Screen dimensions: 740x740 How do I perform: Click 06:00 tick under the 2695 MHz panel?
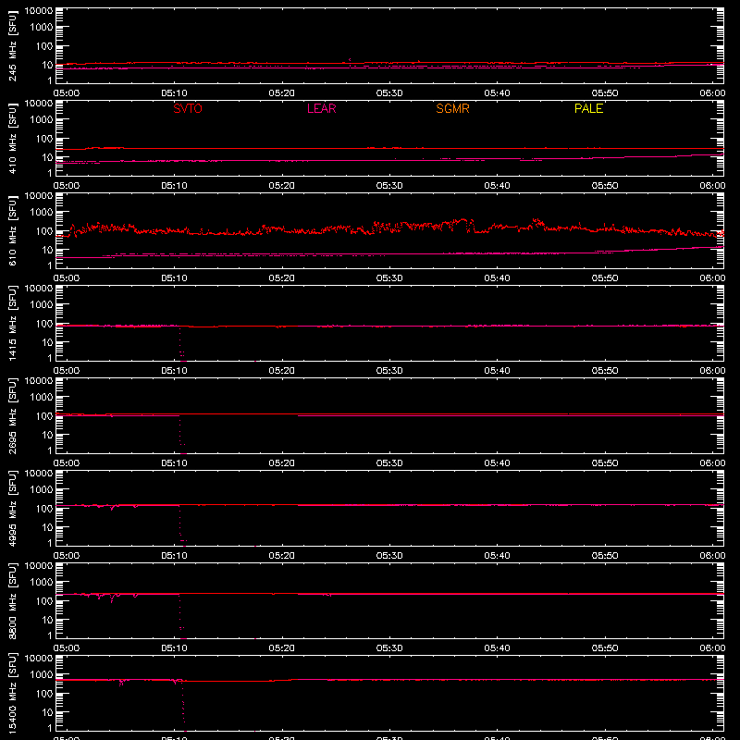coord(712,463)
